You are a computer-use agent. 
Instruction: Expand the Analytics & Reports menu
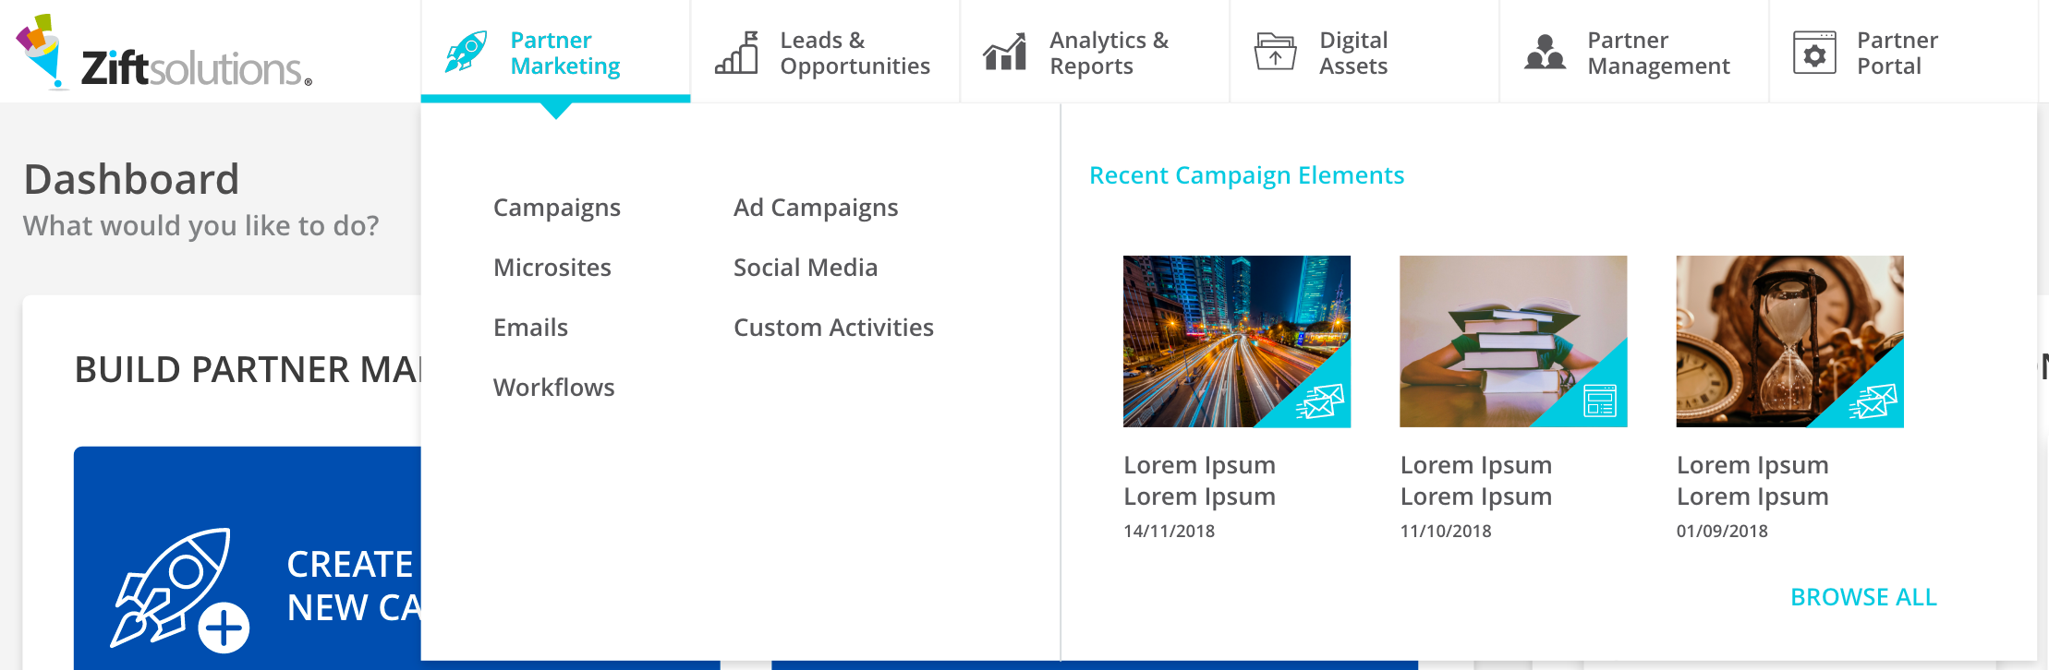tap(1109, 53)
